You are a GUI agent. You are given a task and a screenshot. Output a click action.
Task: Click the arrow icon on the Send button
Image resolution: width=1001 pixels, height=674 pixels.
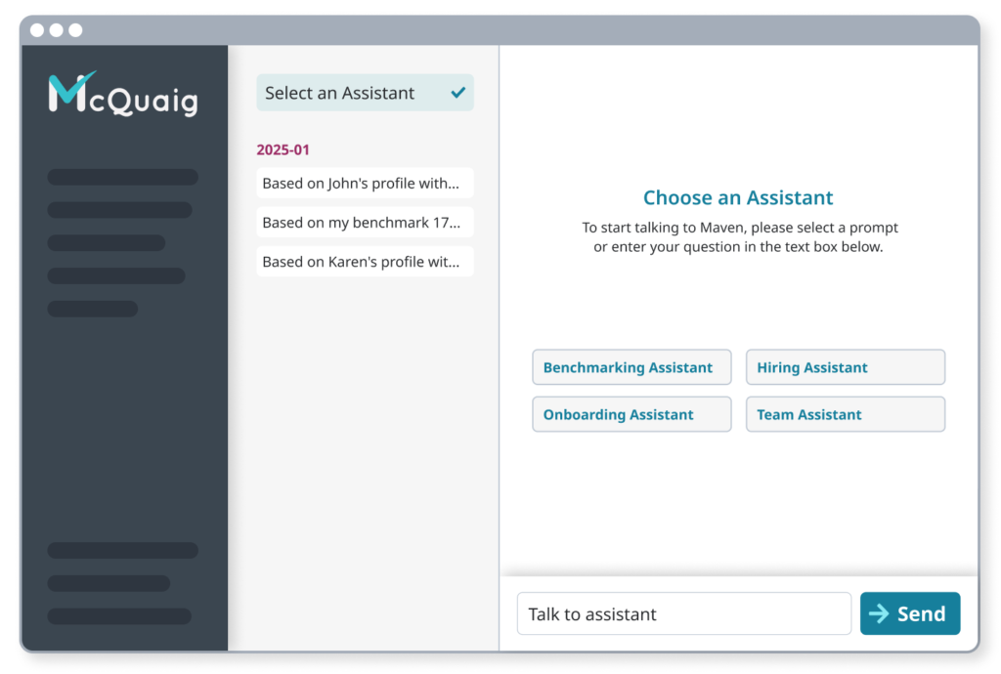[879, 613]
